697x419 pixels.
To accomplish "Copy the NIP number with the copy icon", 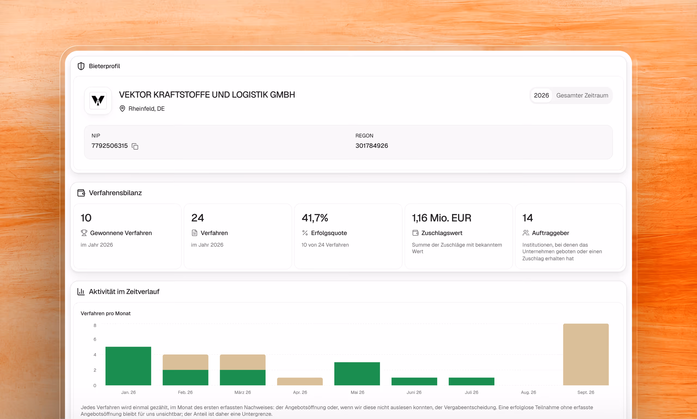I will [135, 146].
